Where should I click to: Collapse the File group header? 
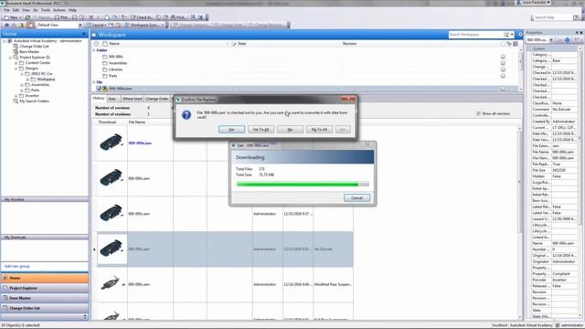point(94,82)
